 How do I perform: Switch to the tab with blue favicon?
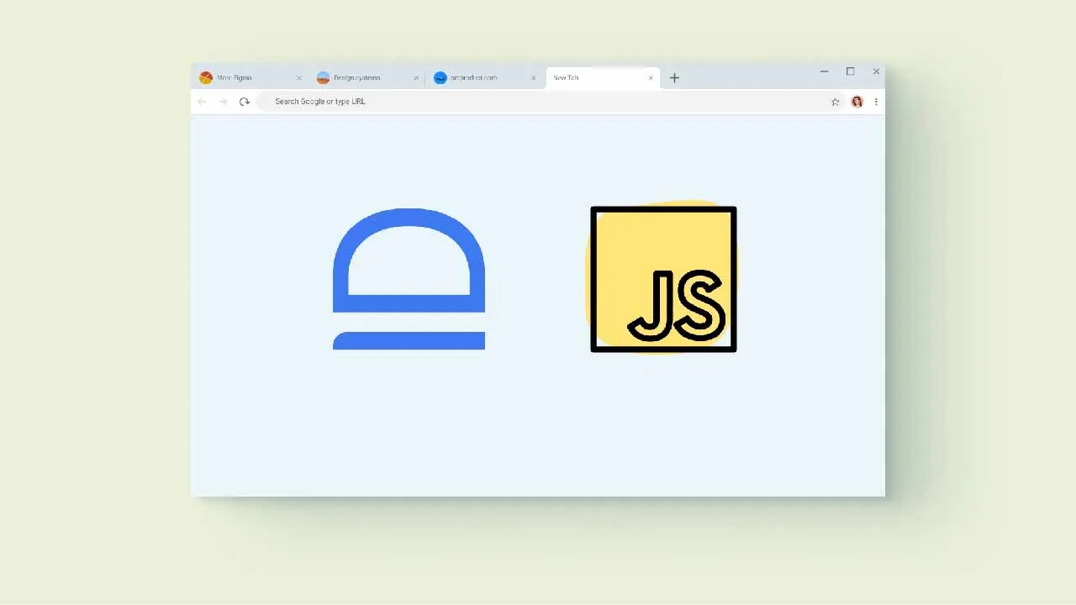484,78
